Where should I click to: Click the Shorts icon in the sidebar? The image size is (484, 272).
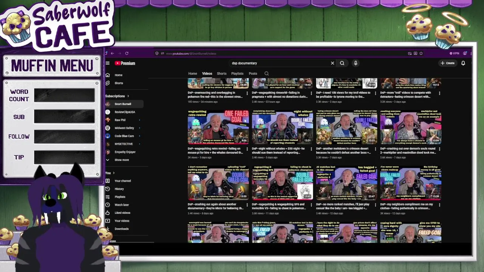coord(108,83)
